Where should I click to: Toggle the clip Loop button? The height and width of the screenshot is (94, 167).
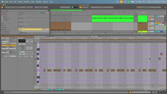9,45
